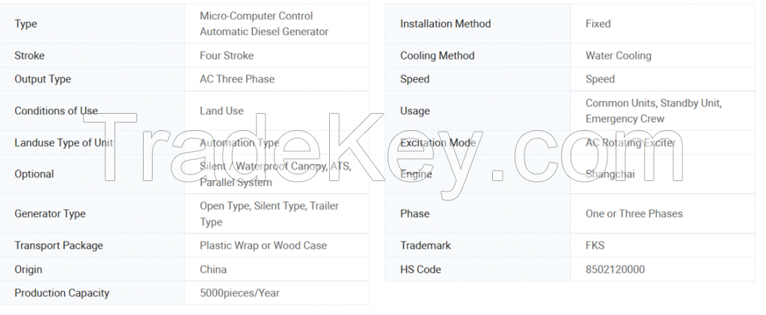766x315 pixels.
Task: Select the Four Stroke value
Action: click(227, 55)
